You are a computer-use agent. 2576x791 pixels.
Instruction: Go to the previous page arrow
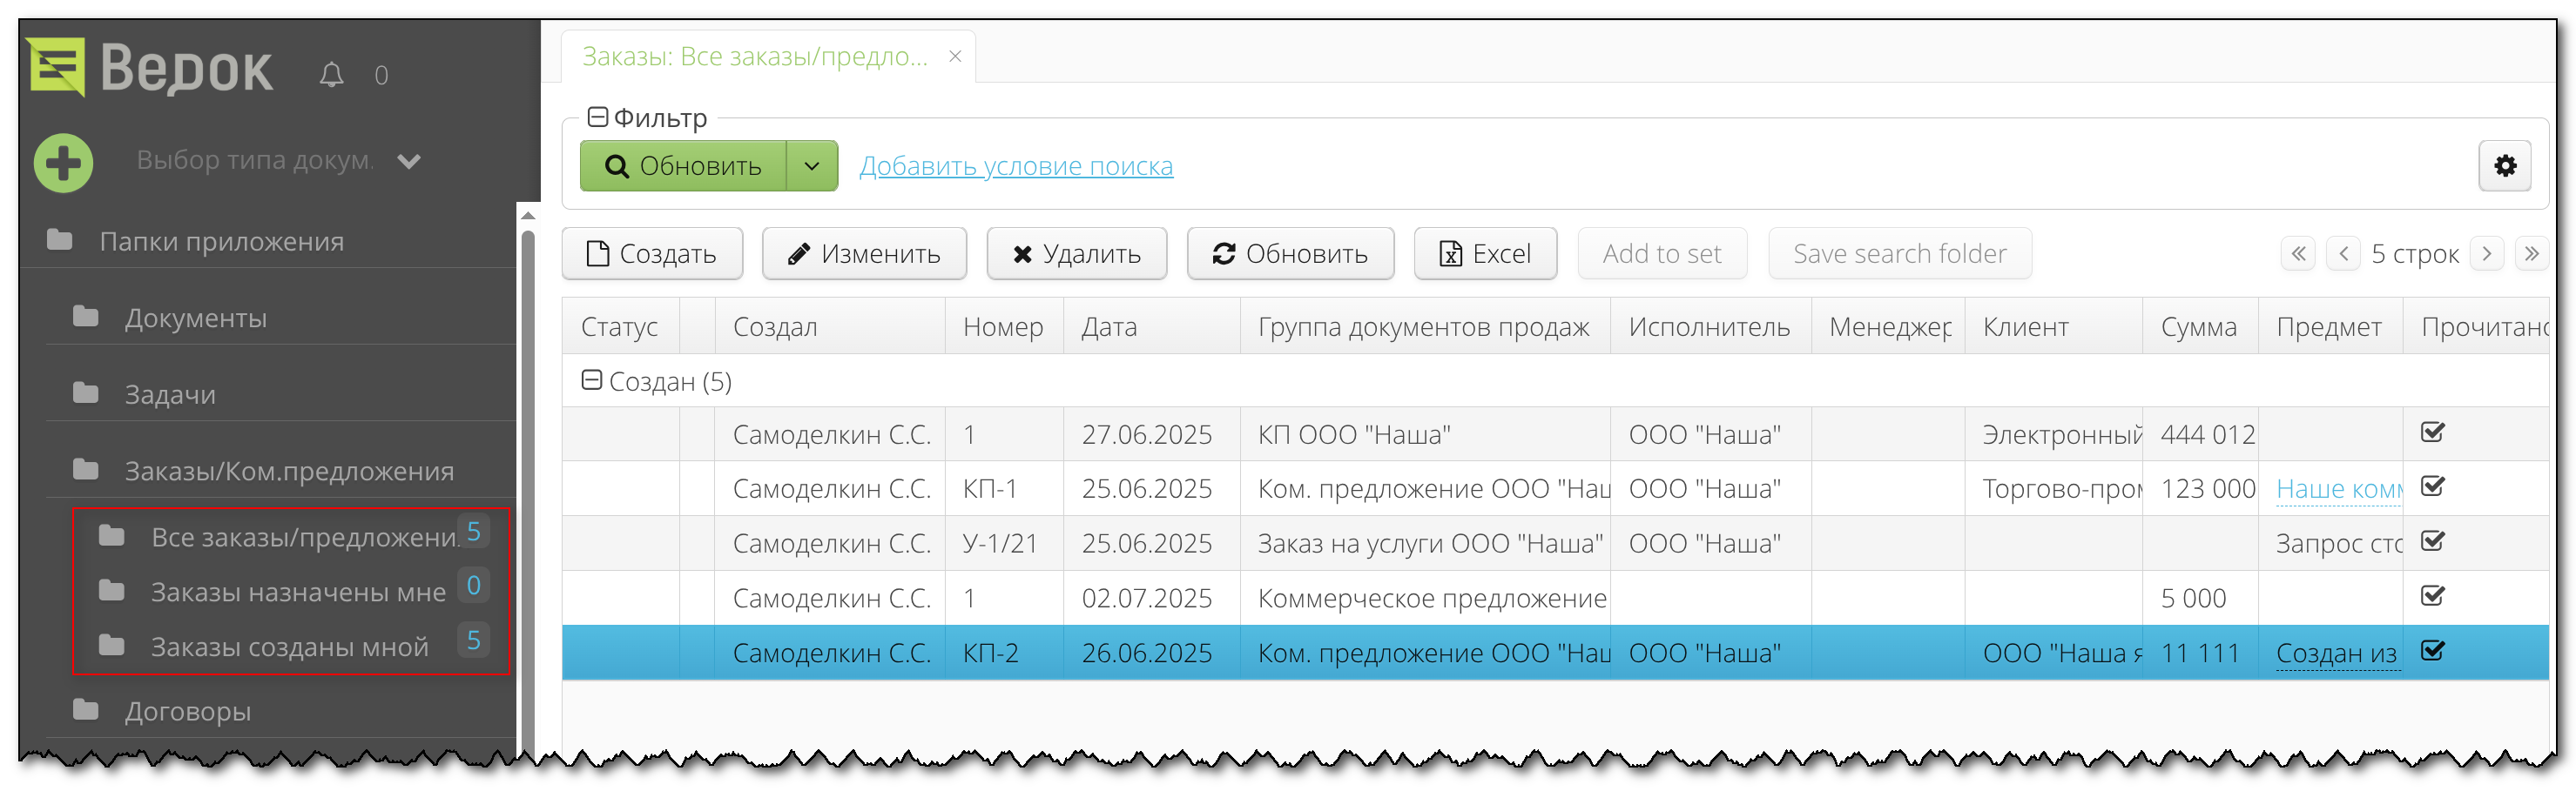click(2343, 254)
